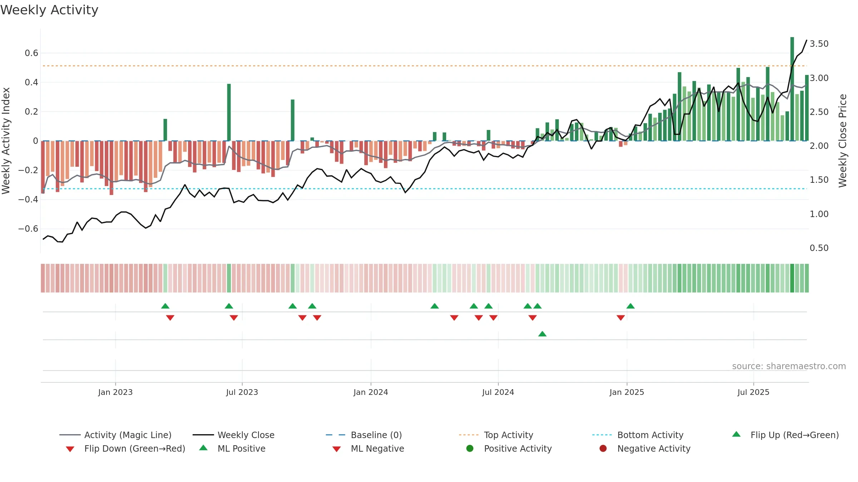Click the Jan 2023 x-axis label
This screenshot has height=482, width=858.
click(115, 392)
